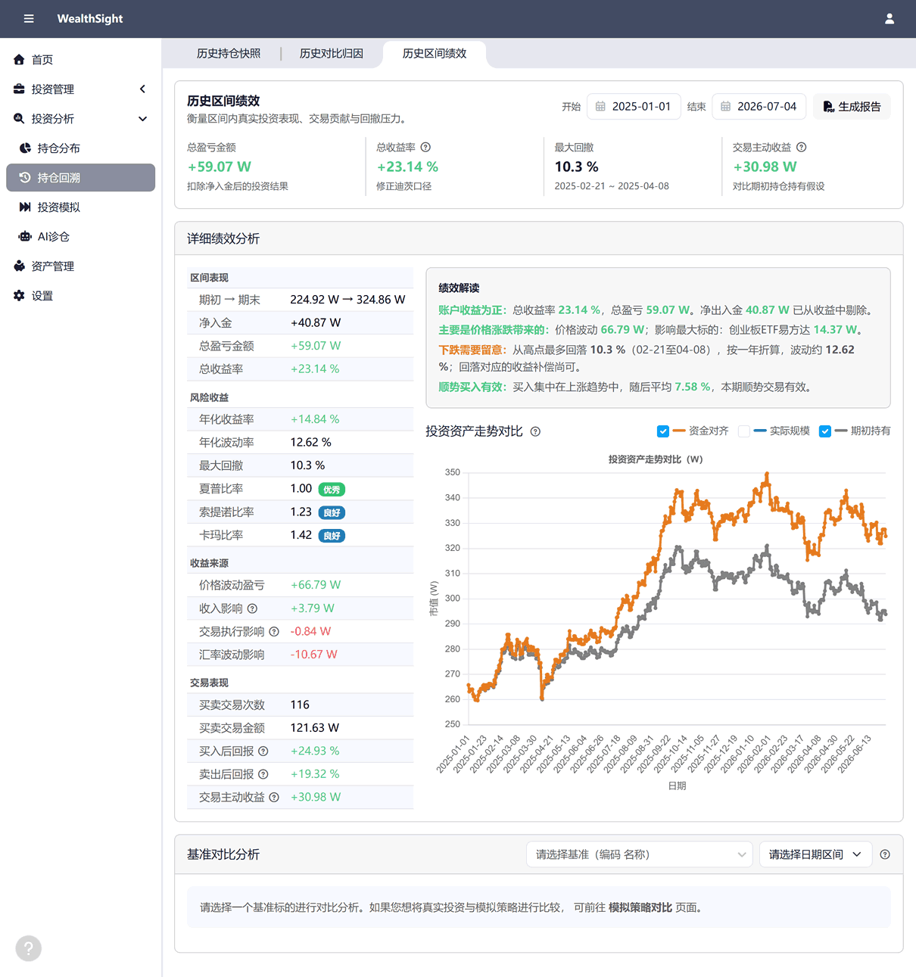Click the 良好 badge on 索提诺比率

point(332,513)
